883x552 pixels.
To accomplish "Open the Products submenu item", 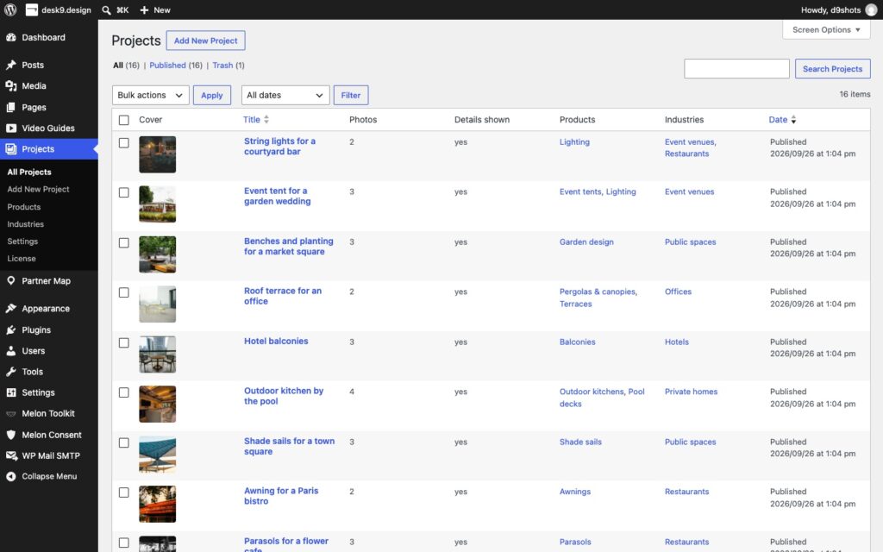I will coord(23,207).
